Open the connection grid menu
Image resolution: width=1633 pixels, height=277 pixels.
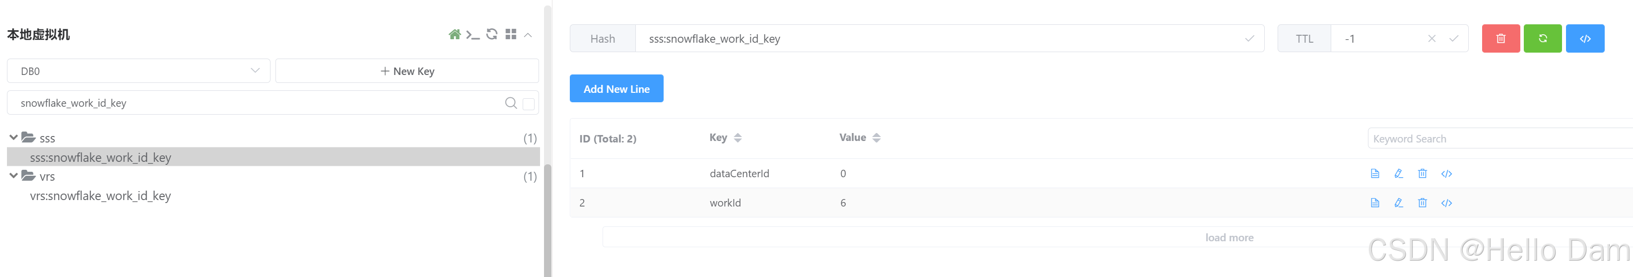click(511, 34)
